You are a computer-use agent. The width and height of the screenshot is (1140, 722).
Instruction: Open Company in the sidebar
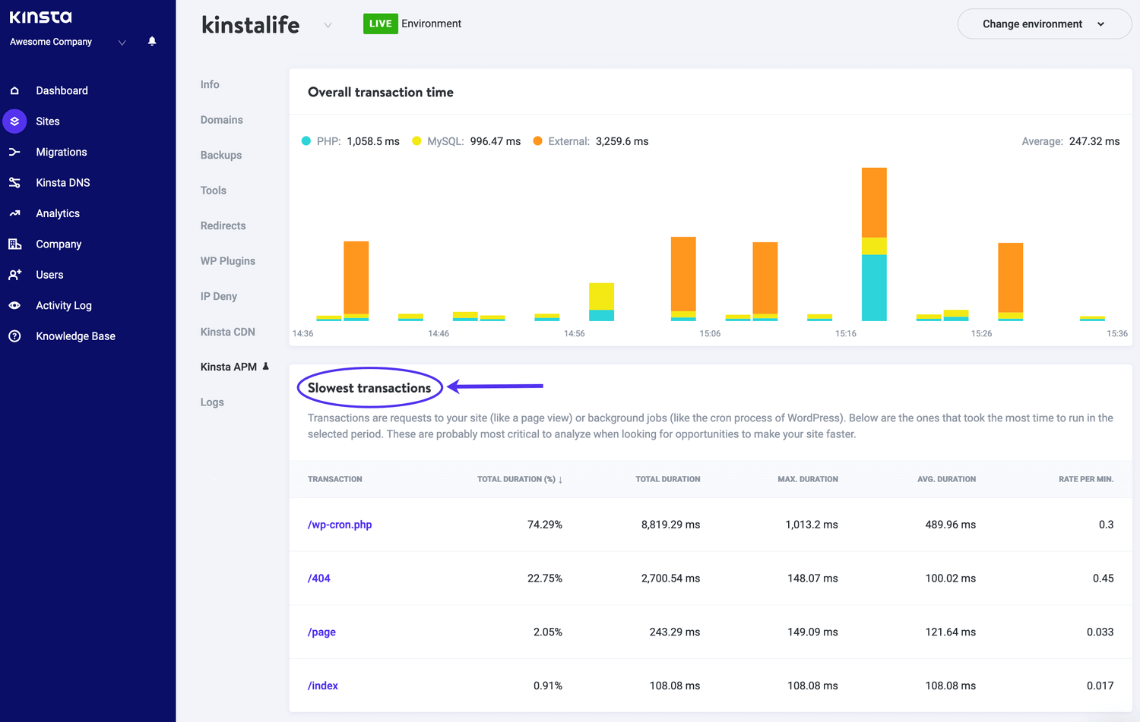[59, 244]
